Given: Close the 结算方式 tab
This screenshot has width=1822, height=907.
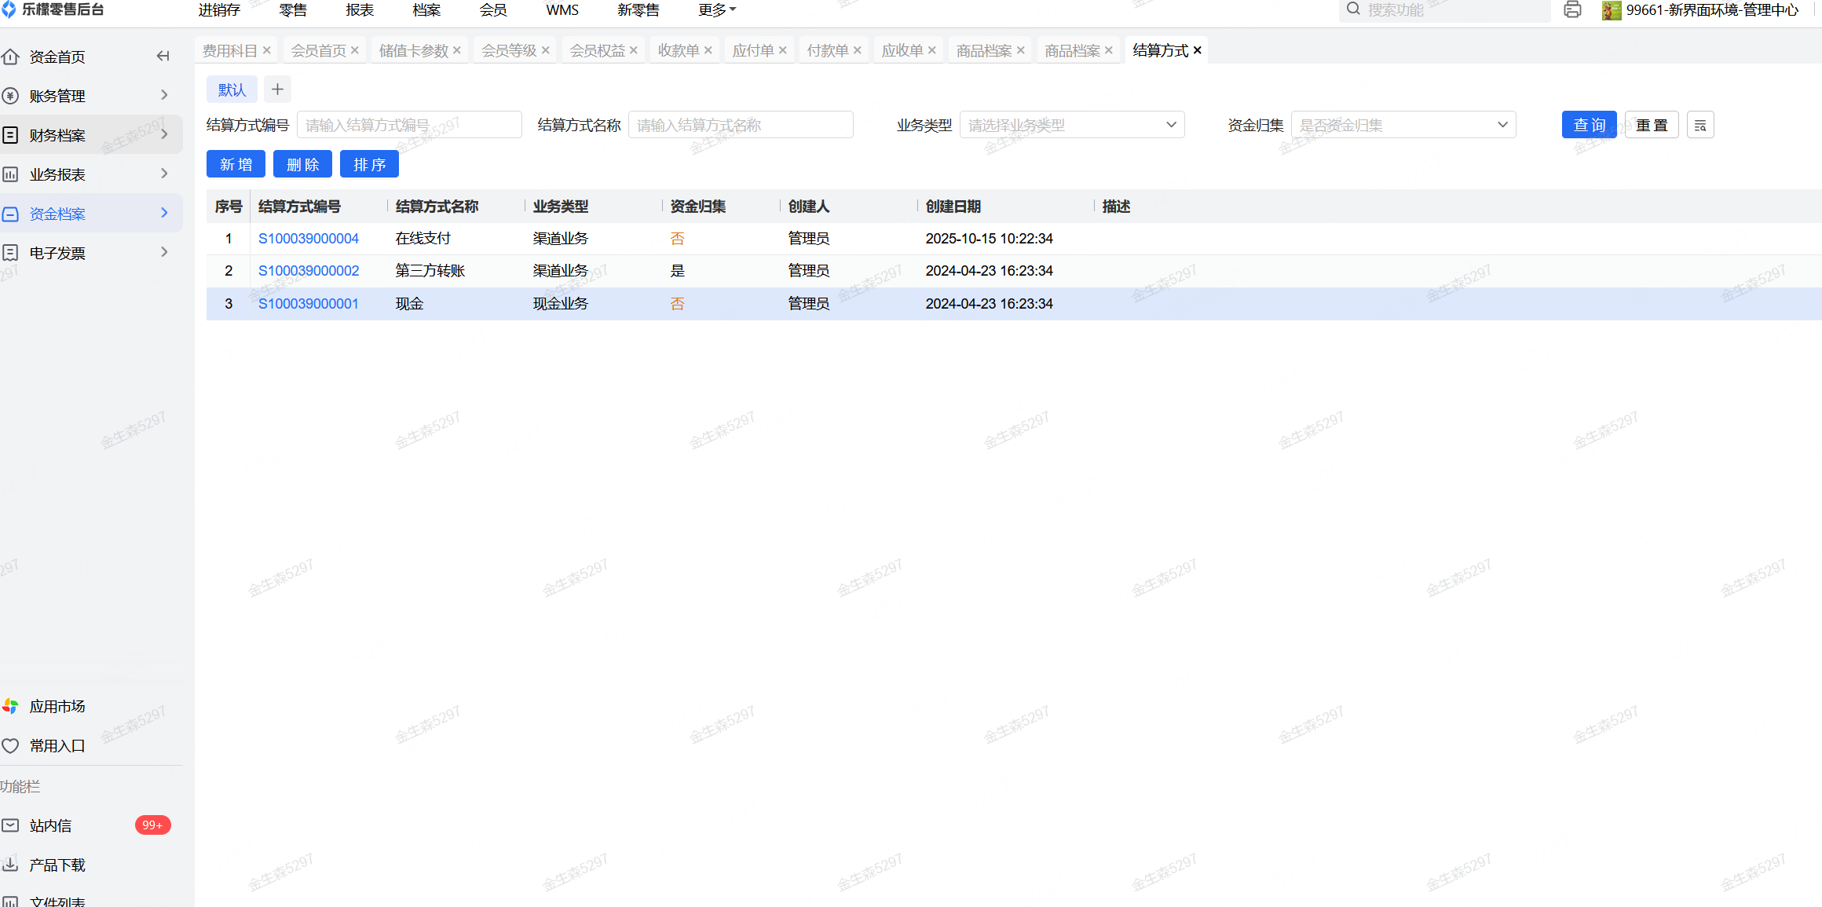Looking at the screenshot, I should [x=1198, y=50].
